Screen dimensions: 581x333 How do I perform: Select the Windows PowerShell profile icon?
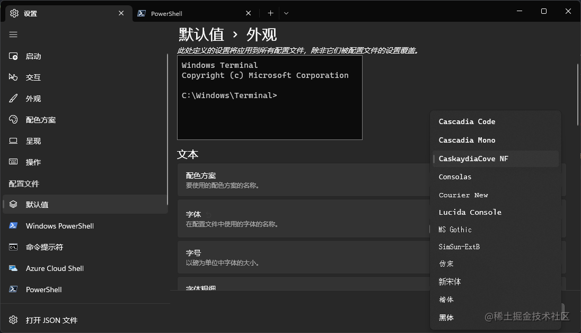[x=13, y=225]
